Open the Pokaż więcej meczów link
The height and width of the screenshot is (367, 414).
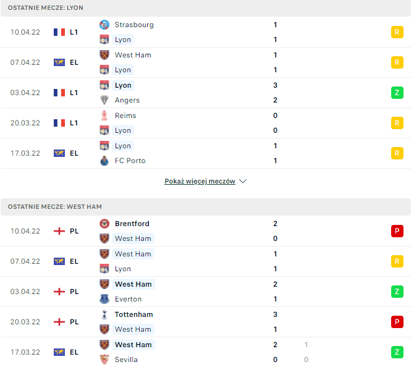(x=200, y=182)
